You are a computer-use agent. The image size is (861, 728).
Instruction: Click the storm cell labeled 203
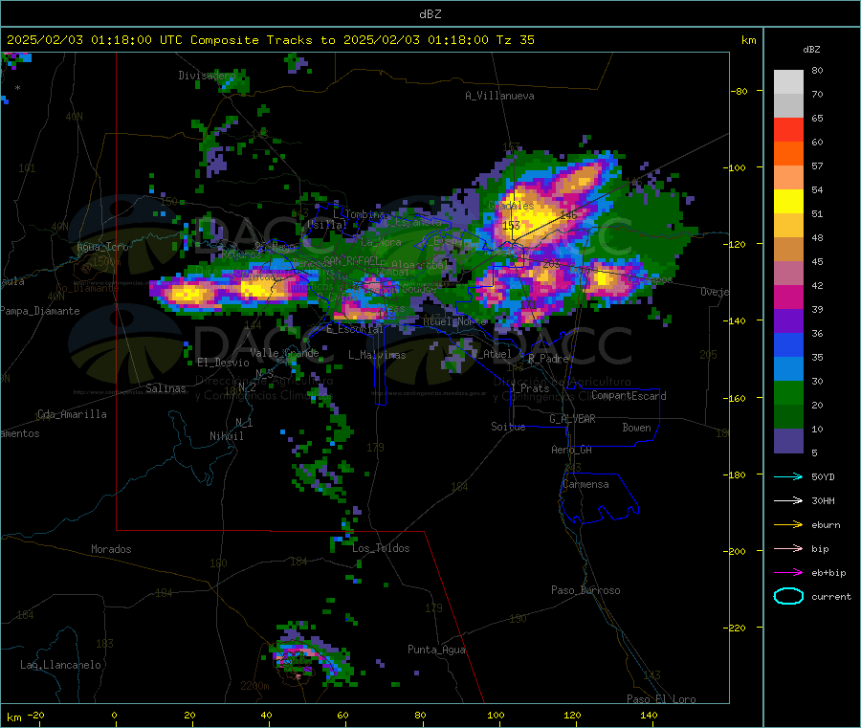tap(551, 264)
